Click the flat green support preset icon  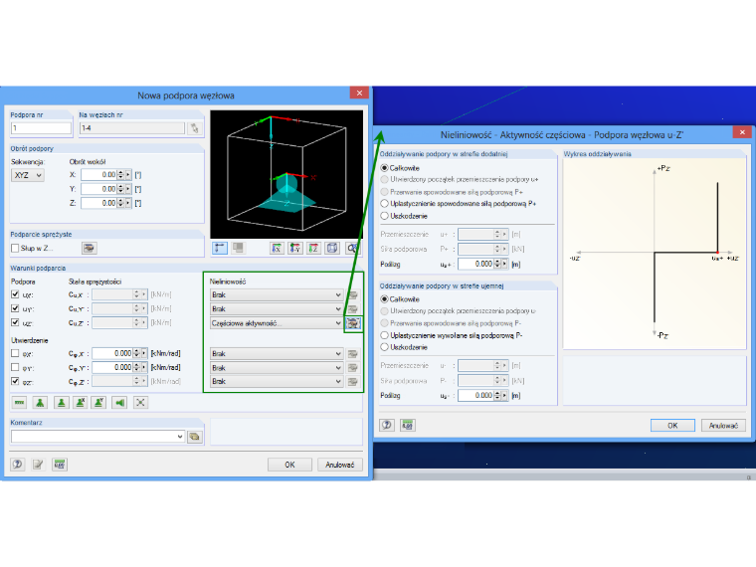tap(20, 403)
